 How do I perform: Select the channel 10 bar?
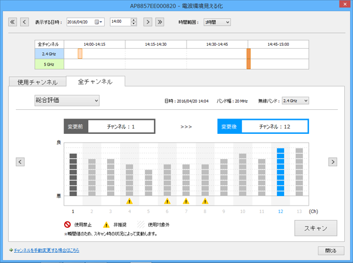pyautogui.click(x=242, y=175)
